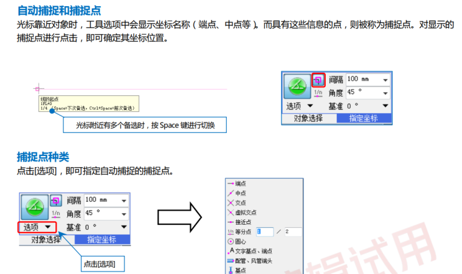Choose the 交点 intersection snap icon
The image size is (462, 274).
click(230, 203)
